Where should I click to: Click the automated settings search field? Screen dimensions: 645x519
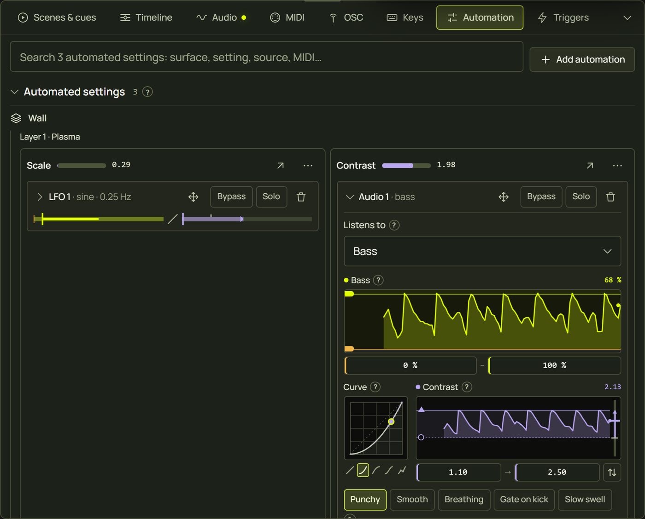tap(267, 57)
